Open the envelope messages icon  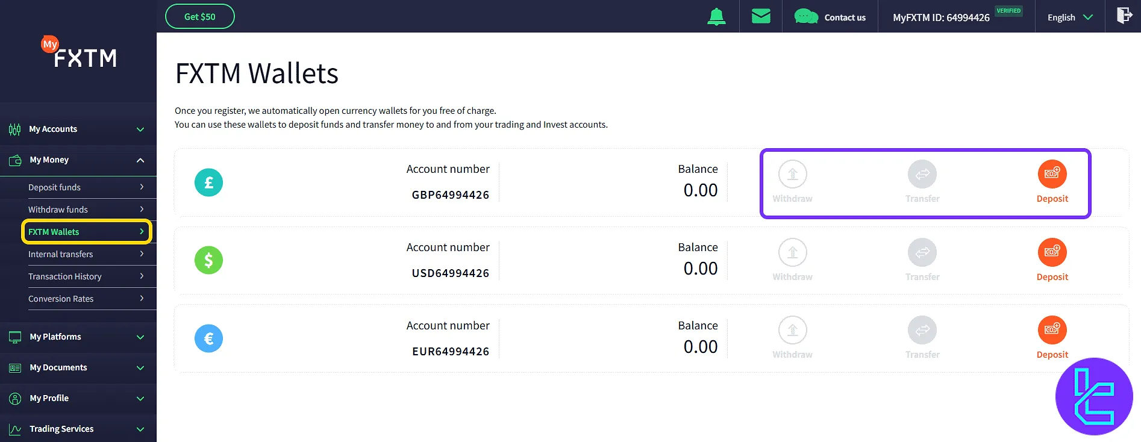pos(761,16)
